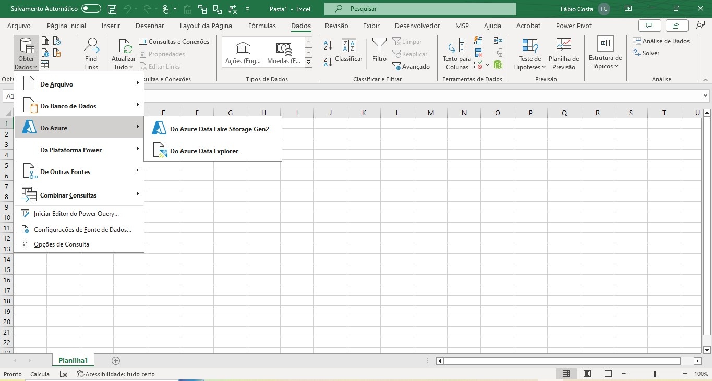Screen dimensions: 712x381
Task: Click the 100% zoom level
Action: point(701,374)
